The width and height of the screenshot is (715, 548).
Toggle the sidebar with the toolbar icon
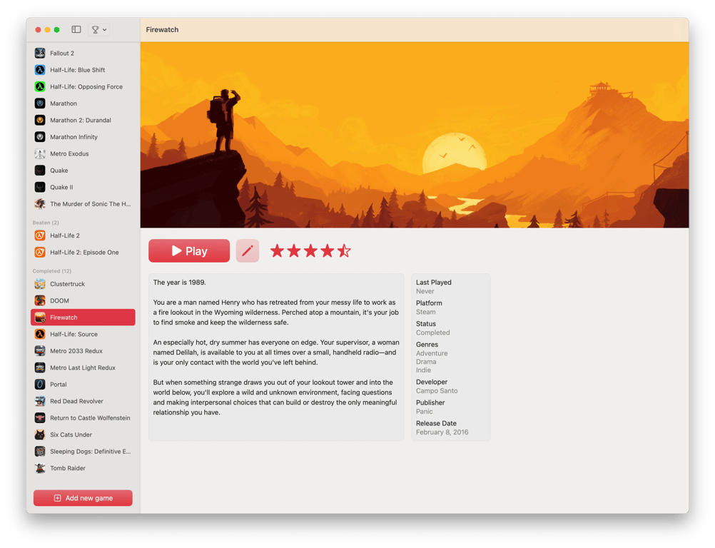[76, 30]
